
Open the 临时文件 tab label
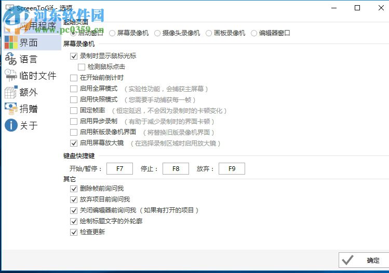coord(38,76)
